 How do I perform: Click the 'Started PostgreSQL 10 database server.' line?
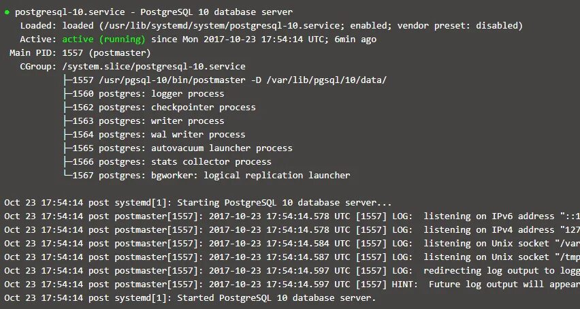[x=190, y=298]
